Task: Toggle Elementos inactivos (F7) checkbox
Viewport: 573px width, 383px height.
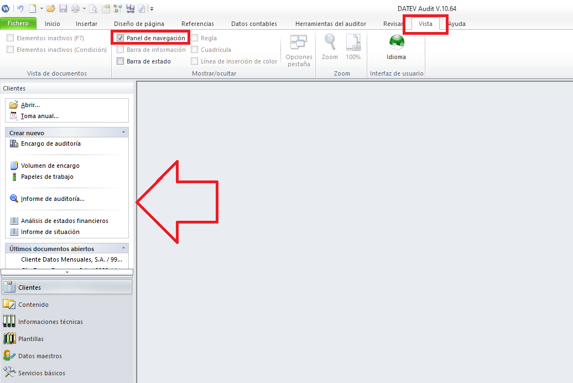Action: coord(10,38)
